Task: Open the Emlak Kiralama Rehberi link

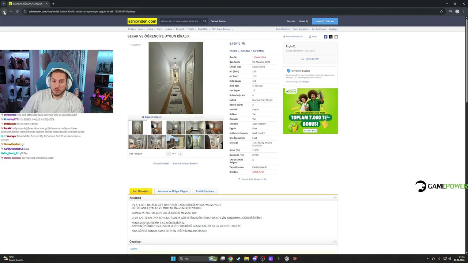Action: (x=185, y=164)
